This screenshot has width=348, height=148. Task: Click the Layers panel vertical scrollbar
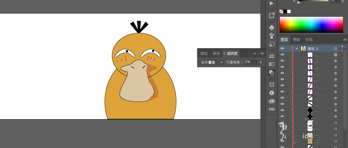click(345, 89)
